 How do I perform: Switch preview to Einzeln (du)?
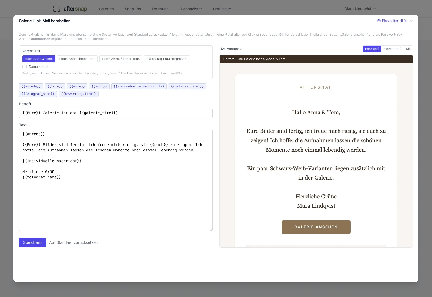[392, 49]
